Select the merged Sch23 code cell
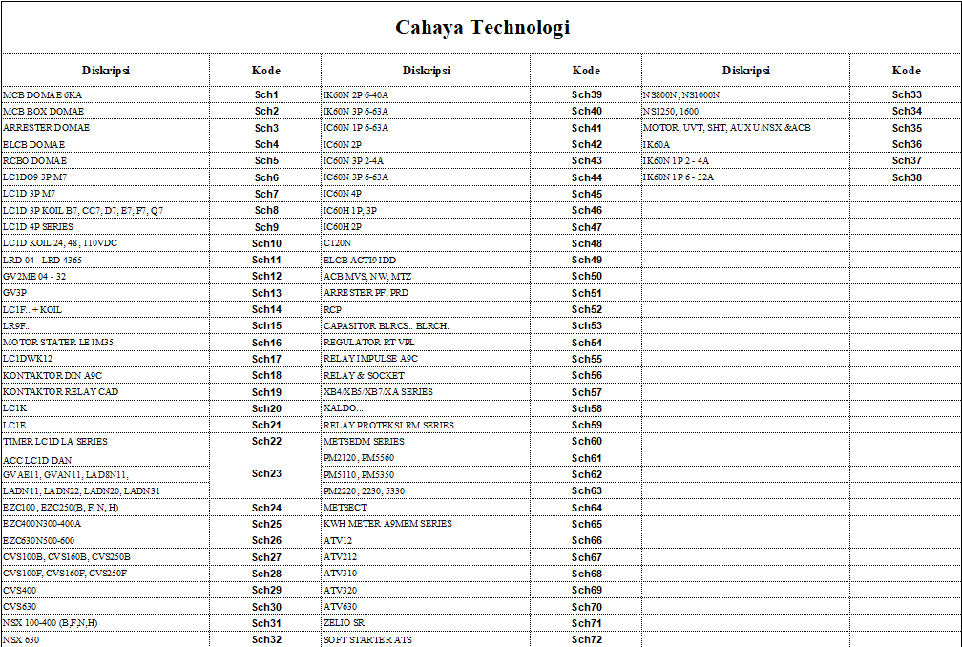Image resolution: width=962 pixels, height=647 pixels. pyautogui.click(x=266, y=473)
